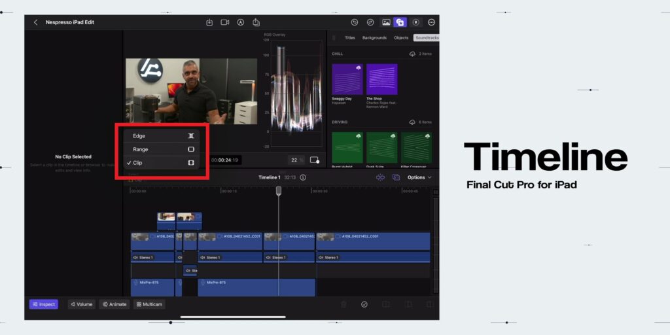Tap the trim end icon
The image size is (670, 335).
pos(429,304)
